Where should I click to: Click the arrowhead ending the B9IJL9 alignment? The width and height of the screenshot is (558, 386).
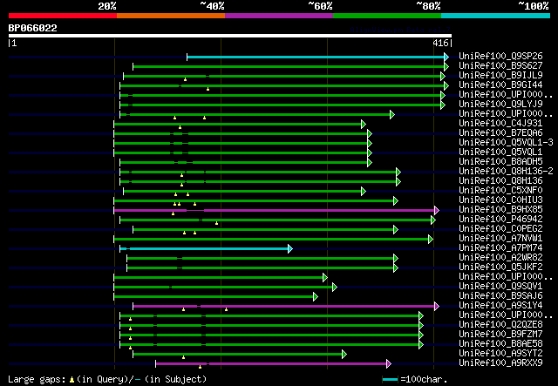443,76
